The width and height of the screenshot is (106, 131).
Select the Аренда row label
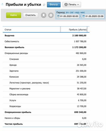coord(13,65)
